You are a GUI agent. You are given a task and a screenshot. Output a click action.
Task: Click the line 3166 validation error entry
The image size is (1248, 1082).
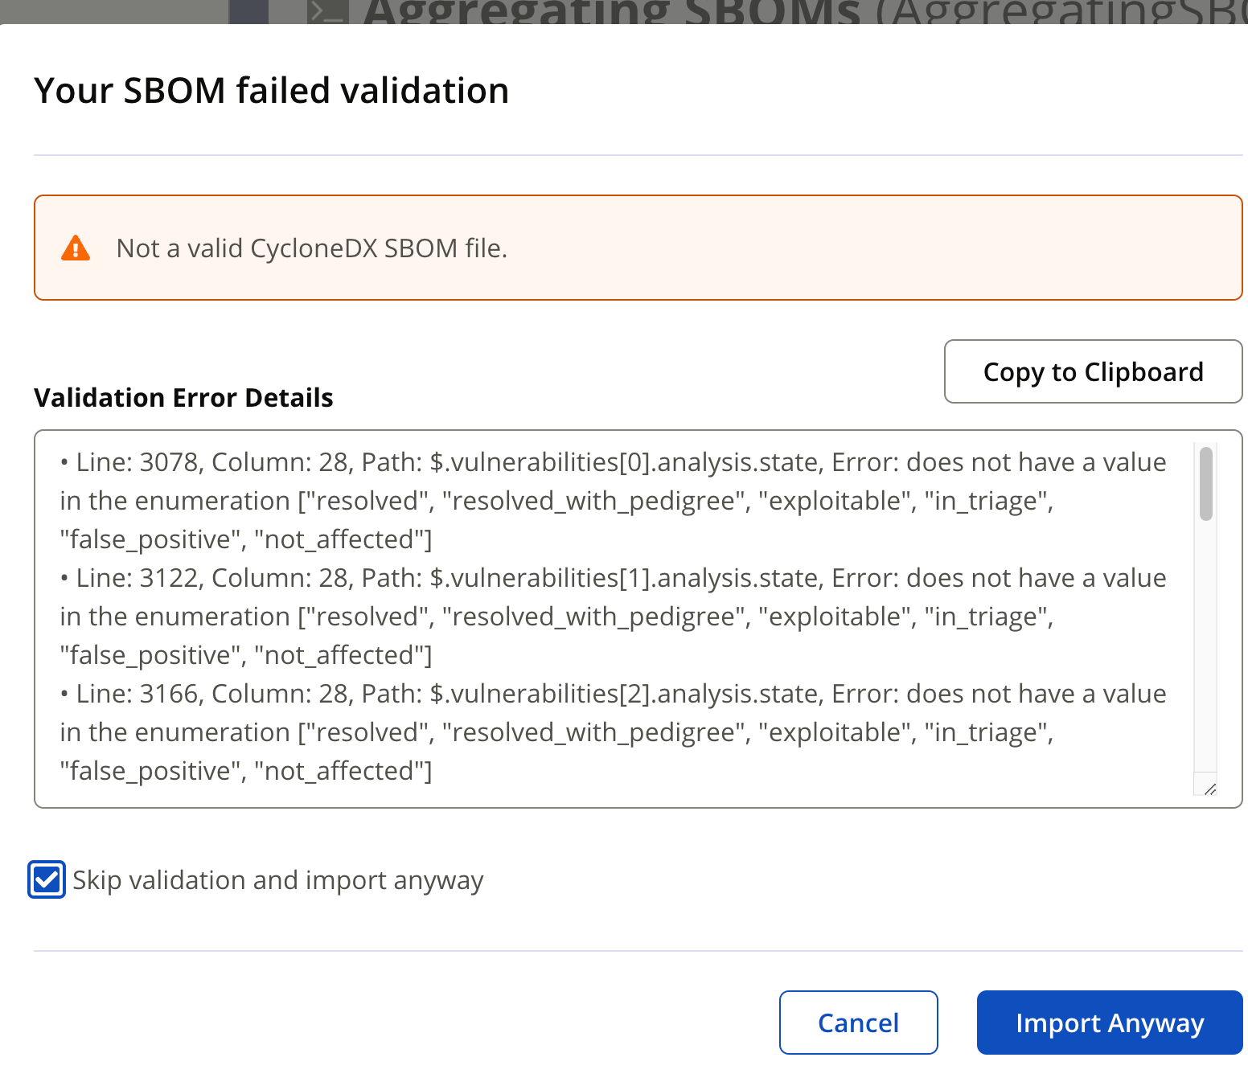coord(613,732)
